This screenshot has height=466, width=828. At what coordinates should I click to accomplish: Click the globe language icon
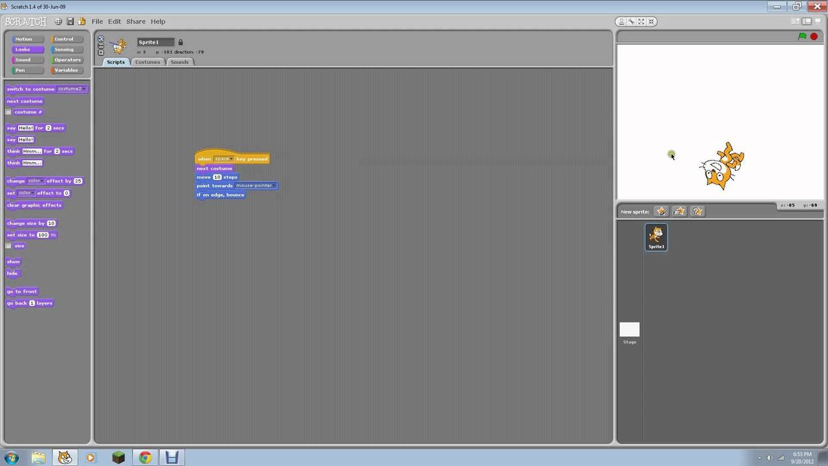click(58, 21)
